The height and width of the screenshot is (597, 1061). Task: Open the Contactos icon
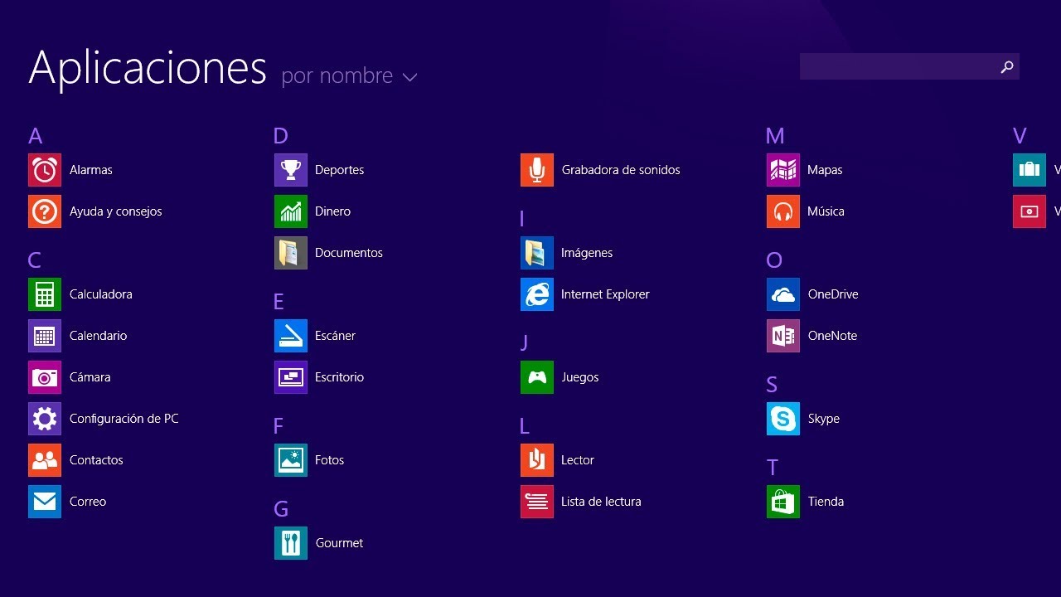(45, 460)
